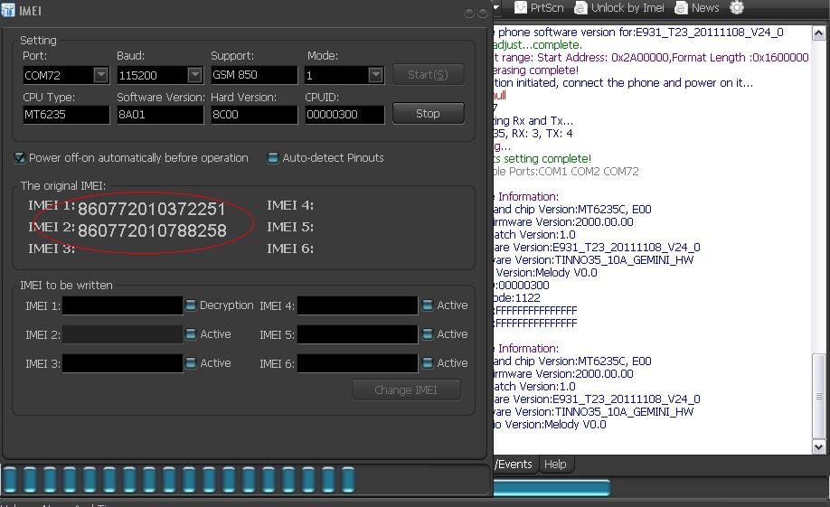Click the IMEI 1 to-be-written input field
The width and height of the screenshot is (830, 507).
click(122, 305)
